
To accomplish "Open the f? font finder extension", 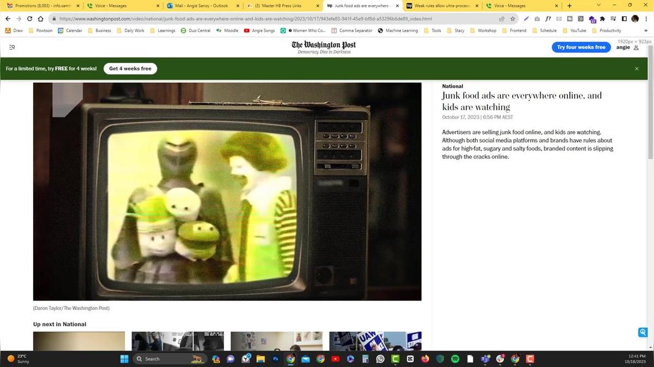I will pos(548,19).
